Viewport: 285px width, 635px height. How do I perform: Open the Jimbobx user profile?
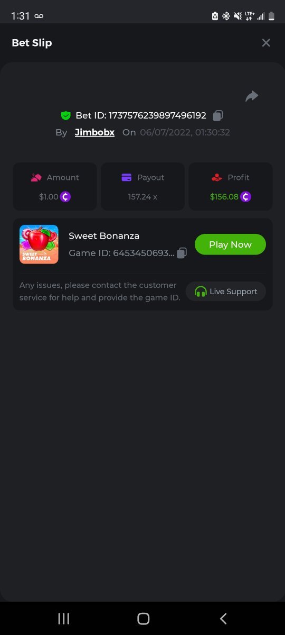[x=94, y=132]
